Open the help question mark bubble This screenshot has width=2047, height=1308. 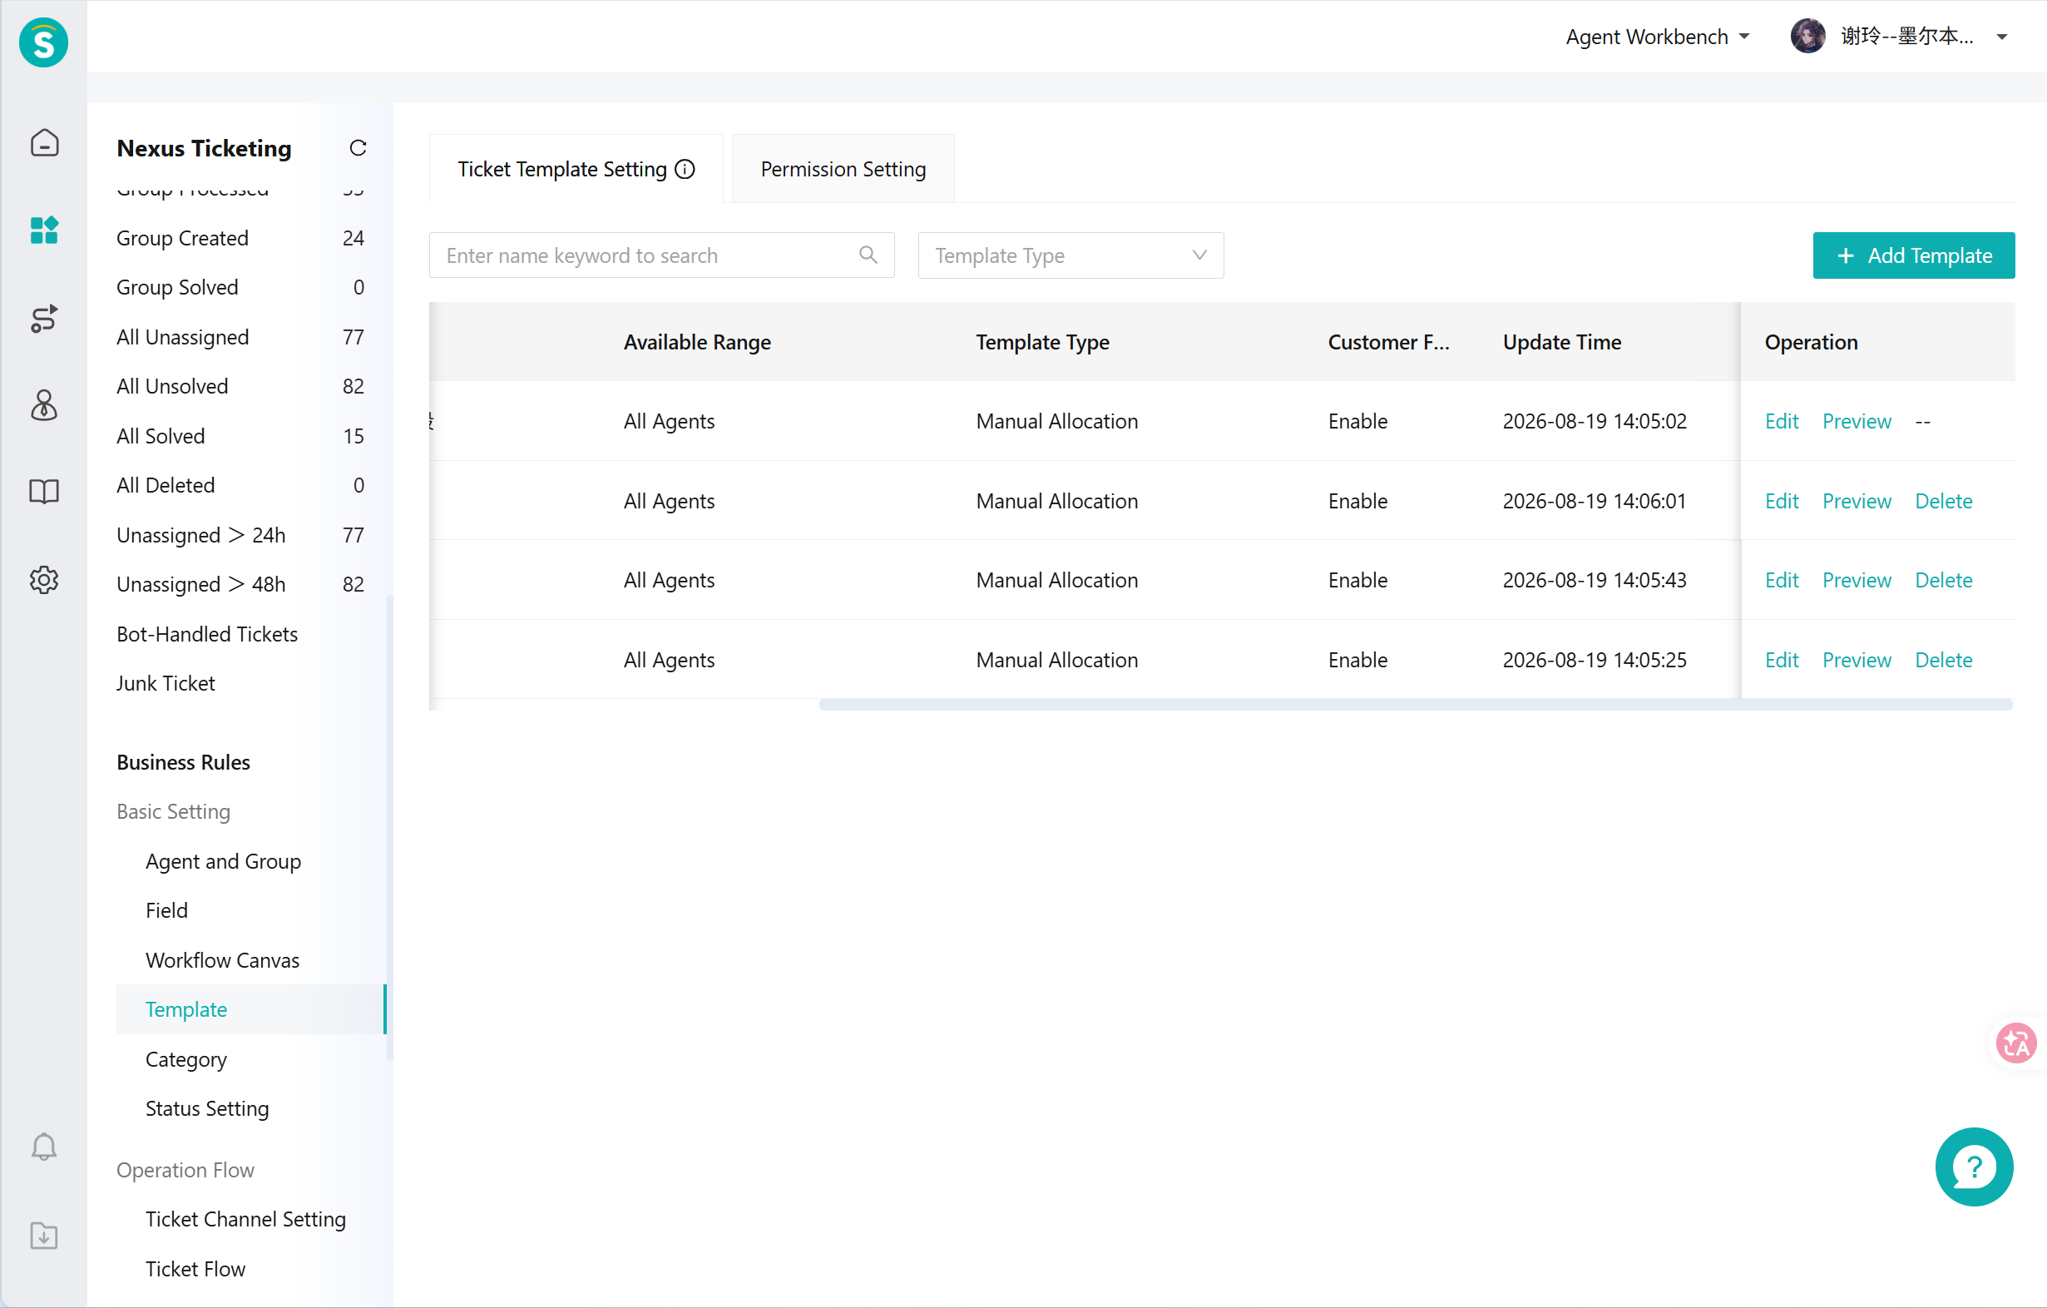1973,1167
